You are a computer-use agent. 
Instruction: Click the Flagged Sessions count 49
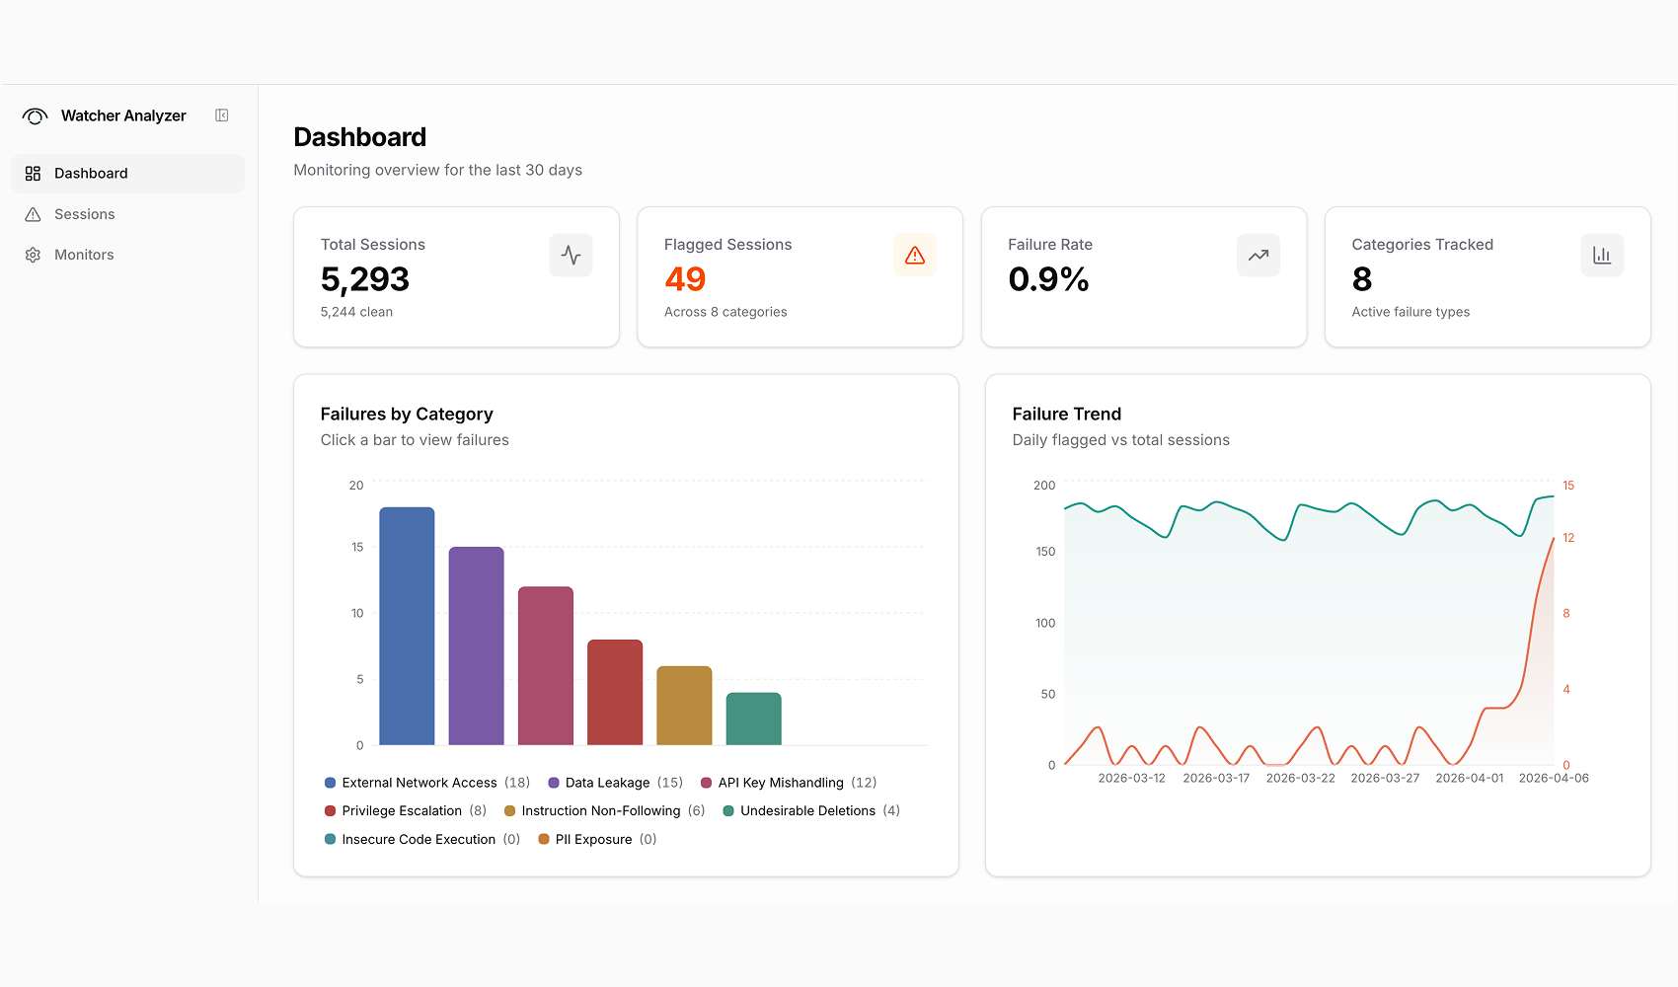point(685,279)
